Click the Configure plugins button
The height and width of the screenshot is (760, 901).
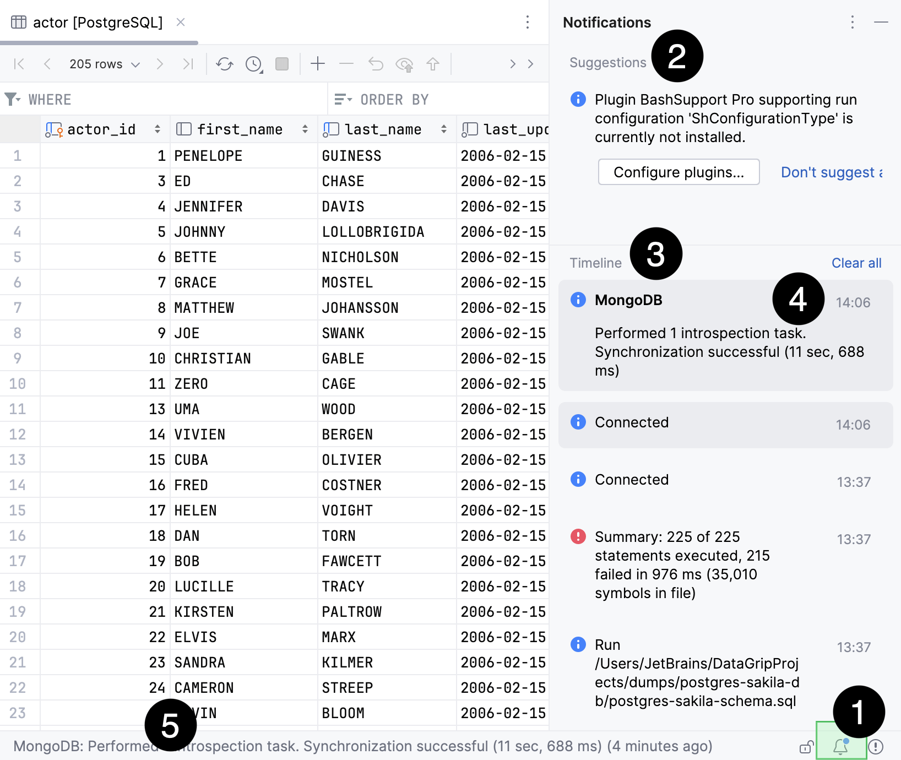679,172
